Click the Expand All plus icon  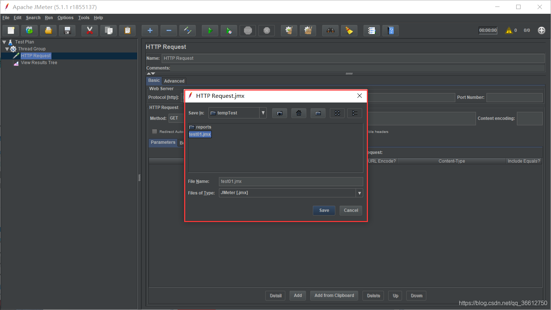[x=150, y=31]
